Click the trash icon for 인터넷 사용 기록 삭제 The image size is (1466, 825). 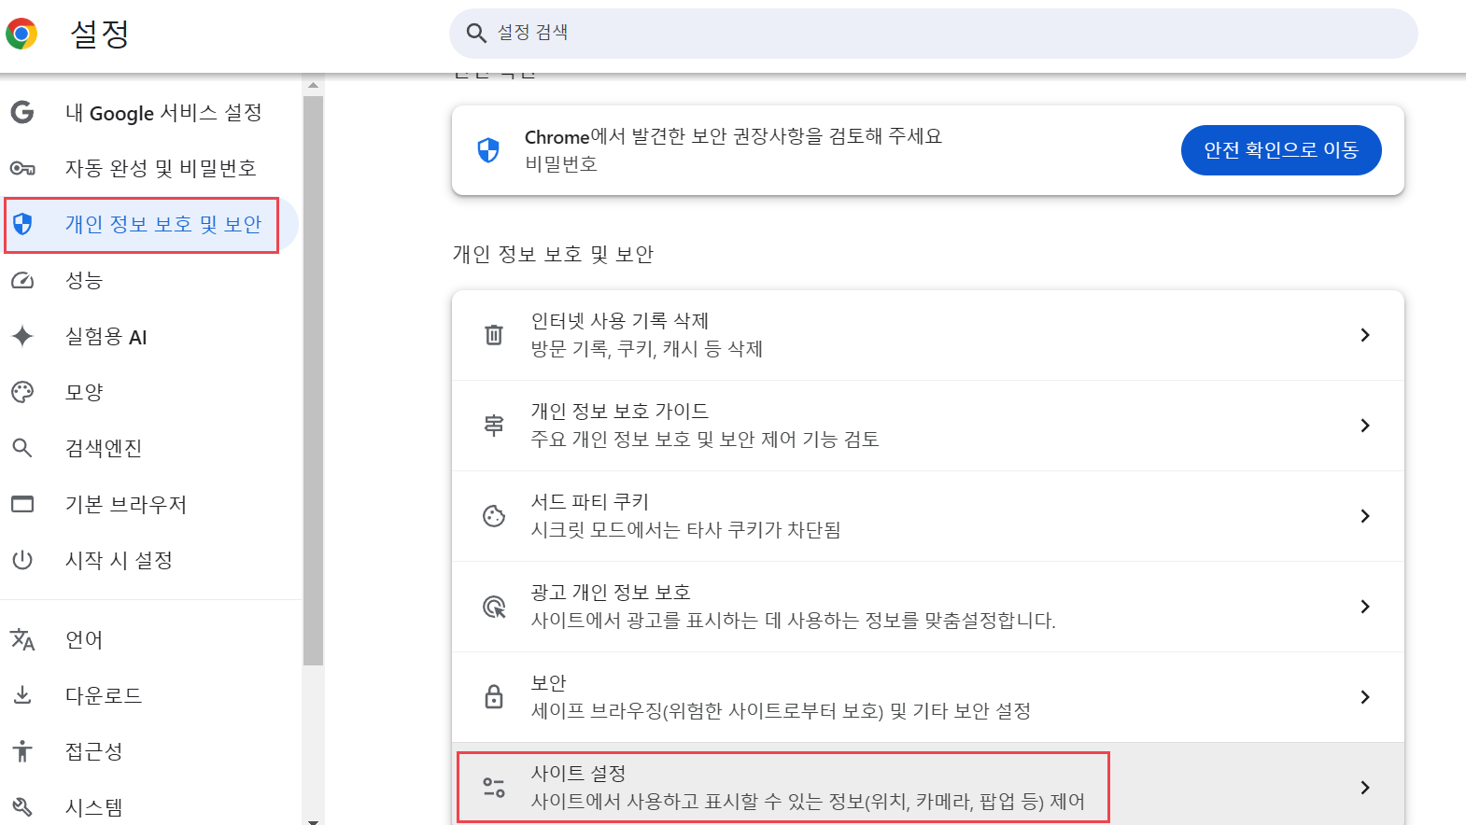(494, 334)
